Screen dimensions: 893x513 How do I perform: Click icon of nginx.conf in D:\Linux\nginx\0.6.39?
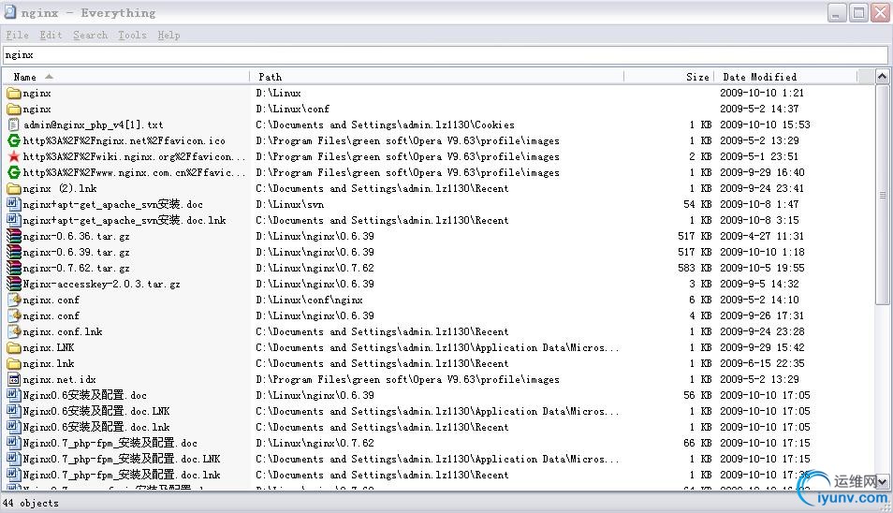[x=14, y=316]
